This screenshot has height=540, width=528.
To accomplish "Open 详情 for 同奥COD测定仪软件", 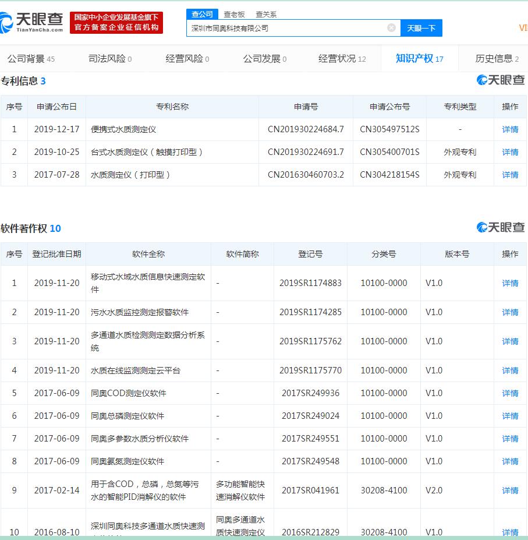I will coord(510,393).
